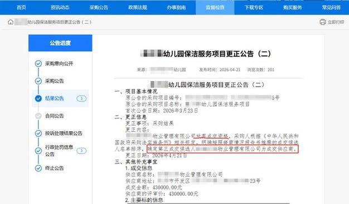This screenshot has width=349, height=204.
Task: Click 原公告的采购项目编号 line
Action: point(202,97)
